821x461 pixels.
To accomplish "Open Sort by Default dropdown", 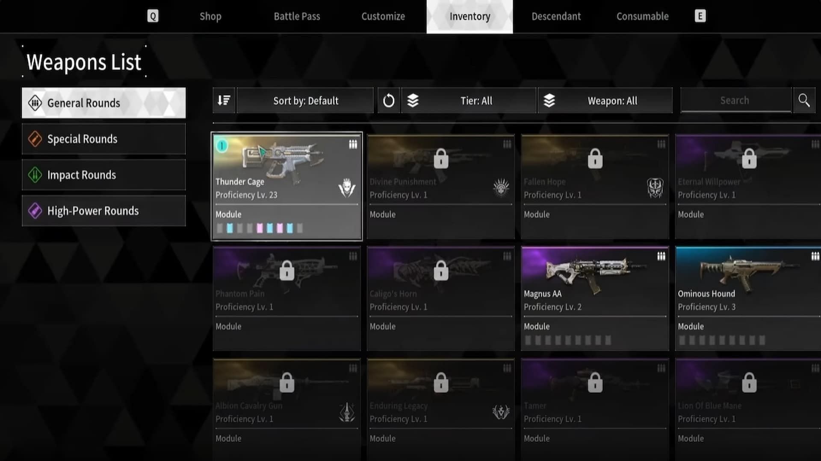I will [x=304, y=101].
